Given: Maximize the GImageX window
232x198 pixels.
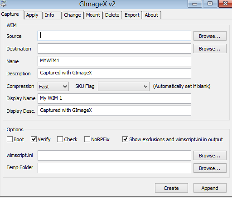Looking at the screenshot, I should pyautogui.click(x=210, y=4).
